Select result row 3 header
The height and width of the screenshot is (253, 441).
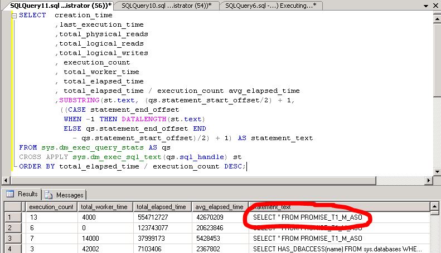[x=13, y=239]
